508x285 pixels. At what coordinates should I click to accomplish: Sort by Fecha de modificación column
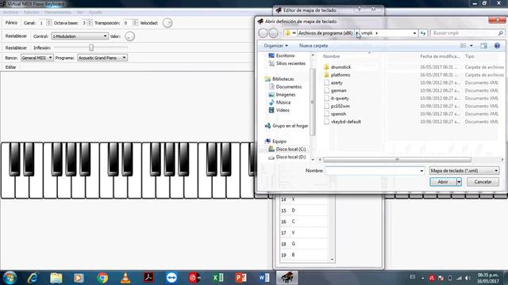coord(440,56)
